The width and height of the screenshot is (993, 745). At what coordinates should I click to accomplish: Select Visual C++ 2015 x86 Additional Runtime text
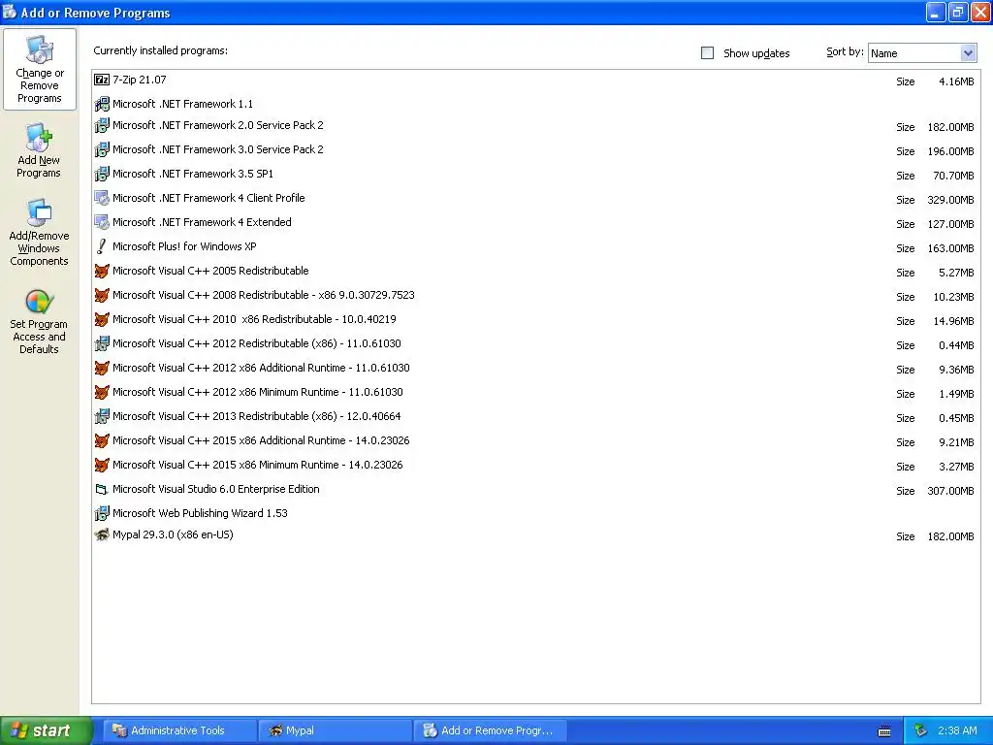pos(261,441)
